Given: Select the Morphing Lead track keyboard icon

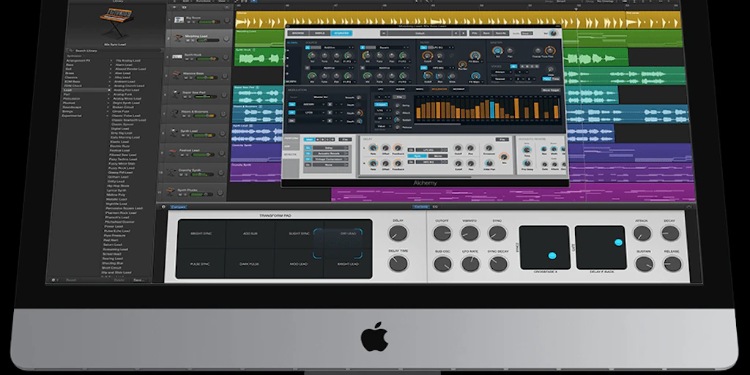Looking at the screenshot, I should [x=179, y=37].
